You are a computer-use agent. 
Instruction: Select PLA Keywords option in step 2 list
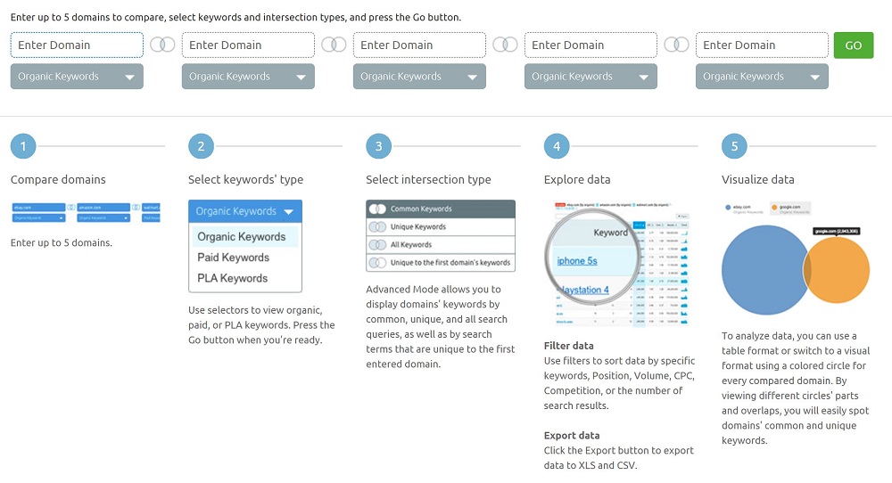click(x=232, y=278)
